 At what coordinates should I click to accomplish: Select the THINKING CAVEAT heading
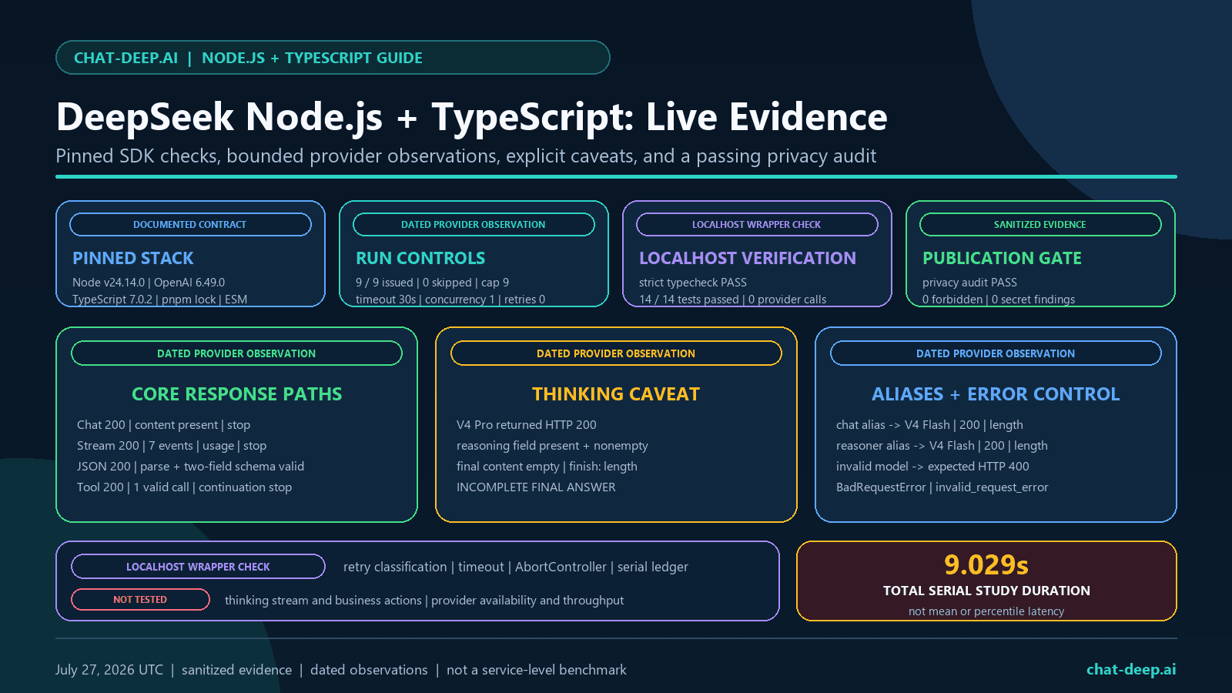click(616, 393)
